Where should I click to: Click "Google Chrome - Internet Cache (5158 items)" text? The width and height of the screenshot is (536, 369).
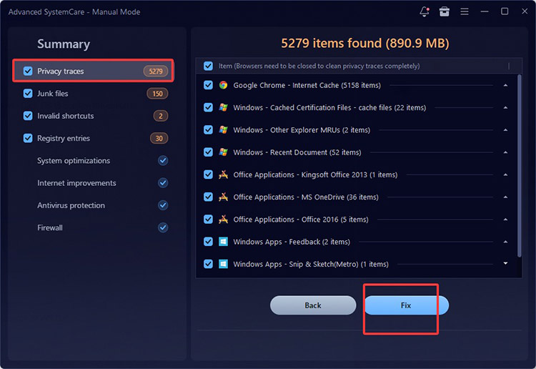pyautogui.click(x=307, y=85)
